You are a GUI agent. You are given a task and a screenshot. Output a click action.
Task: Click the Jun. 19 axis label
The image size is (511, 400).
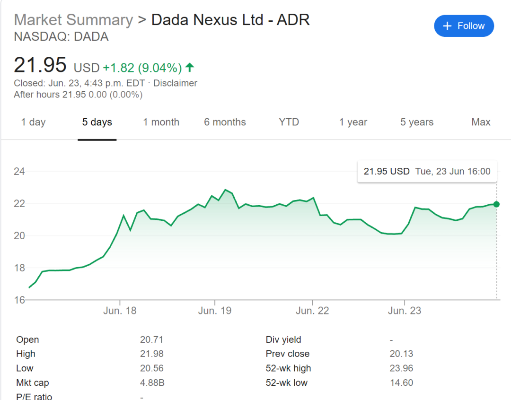(x=215, y=311)
